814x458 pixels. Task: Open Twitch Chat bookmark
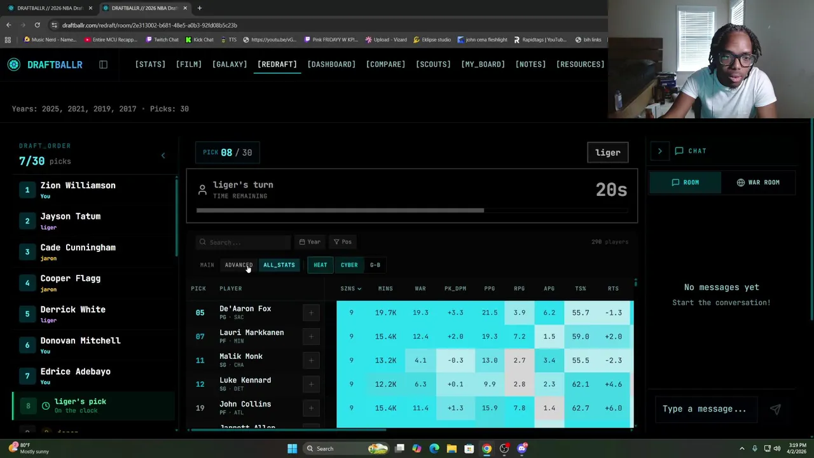162,39
